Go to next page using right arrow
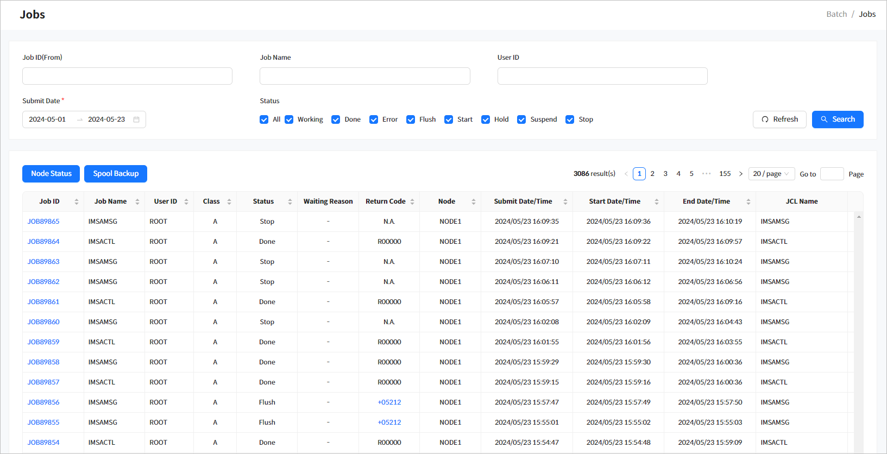The height and width of the screenshot is (454, 887). [x=740, y=174]
